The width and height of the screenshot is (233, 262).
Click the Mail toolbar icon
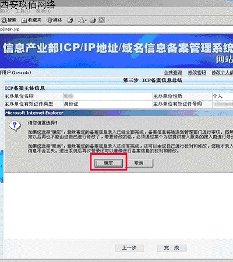[x=81, y=20]
